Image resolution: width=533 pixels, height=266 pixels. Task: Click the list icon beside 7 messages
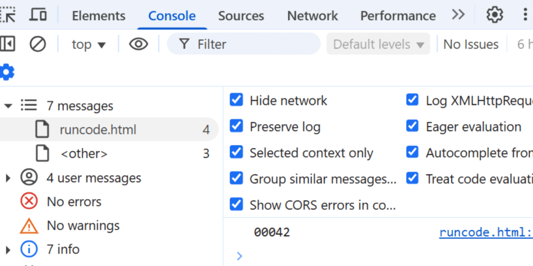coord(29,105)
